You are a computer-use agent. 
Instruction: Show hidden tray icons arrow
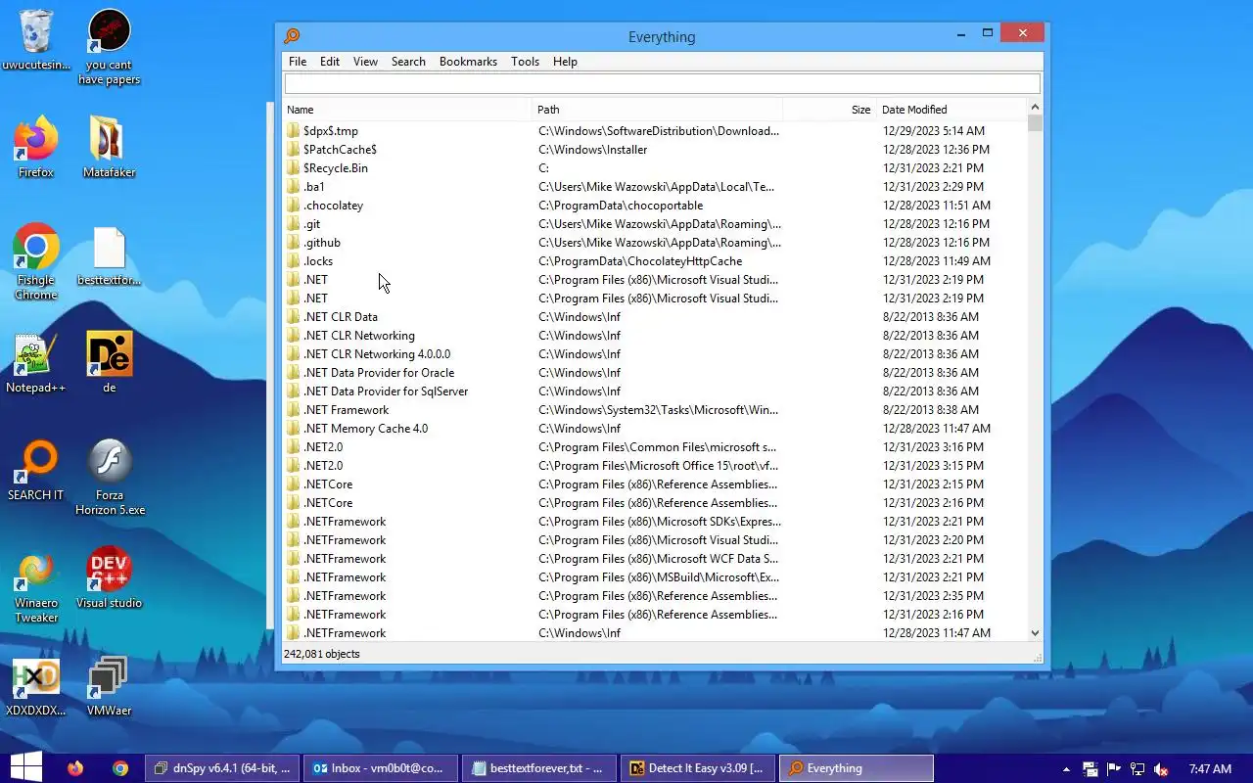1066,769
